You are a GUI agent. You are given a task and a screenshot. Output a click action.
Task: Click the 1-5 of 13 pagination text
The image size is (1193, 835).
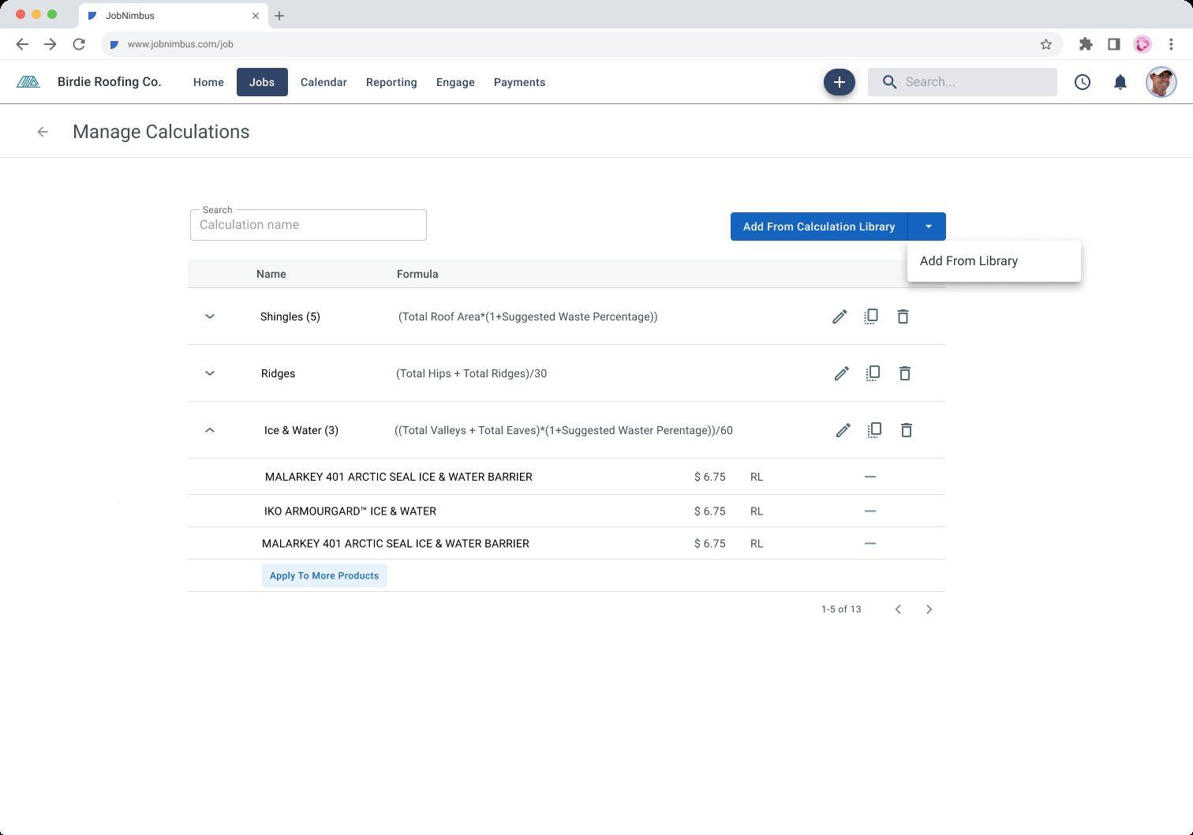[x=841, y=609]
